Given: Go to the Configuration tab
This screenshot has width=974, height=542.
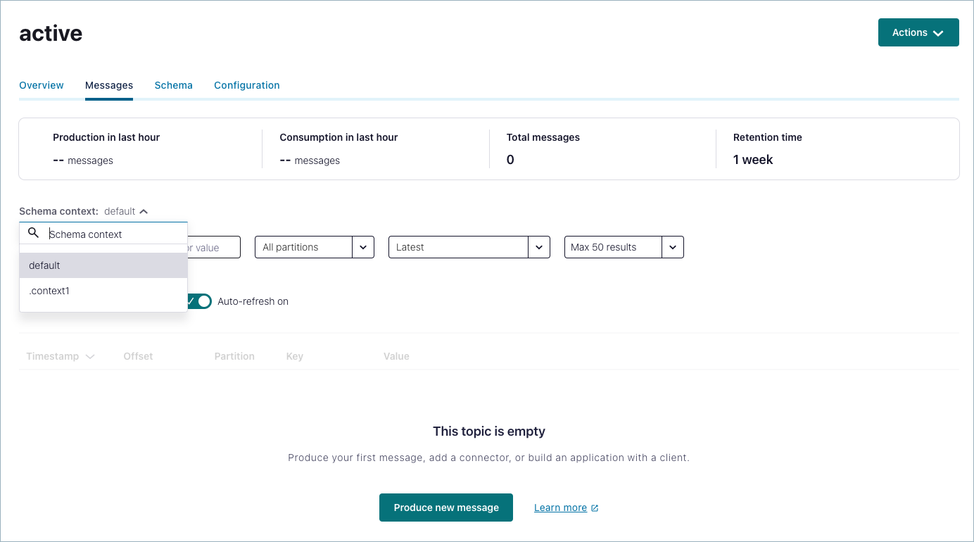Looking at the screenshot, I should point(246,85).
